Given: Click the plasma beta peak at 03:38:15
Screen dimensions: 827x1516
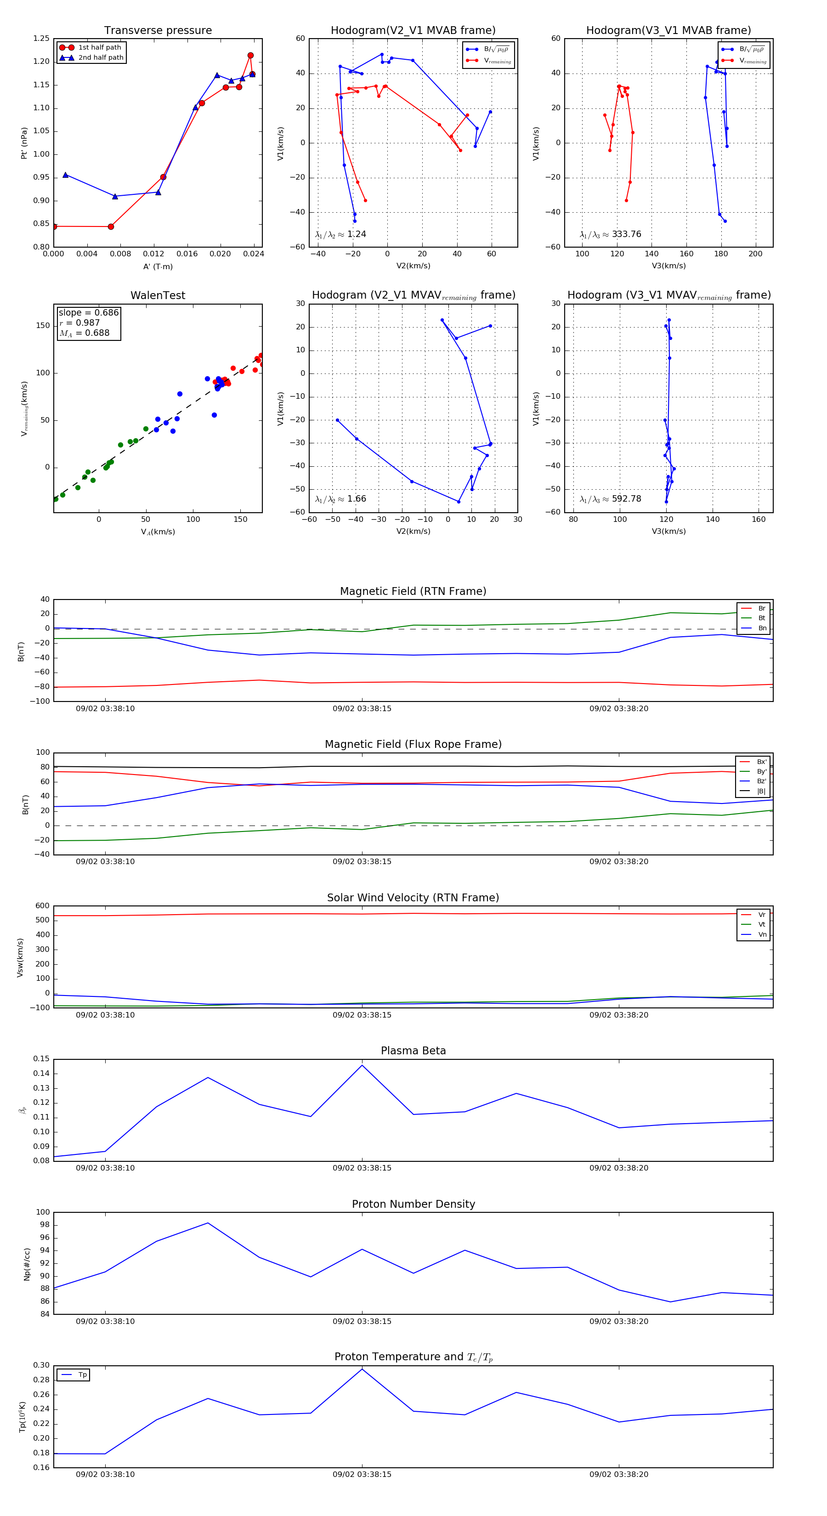Looking at the screenshot, I should coord(362,1065).
